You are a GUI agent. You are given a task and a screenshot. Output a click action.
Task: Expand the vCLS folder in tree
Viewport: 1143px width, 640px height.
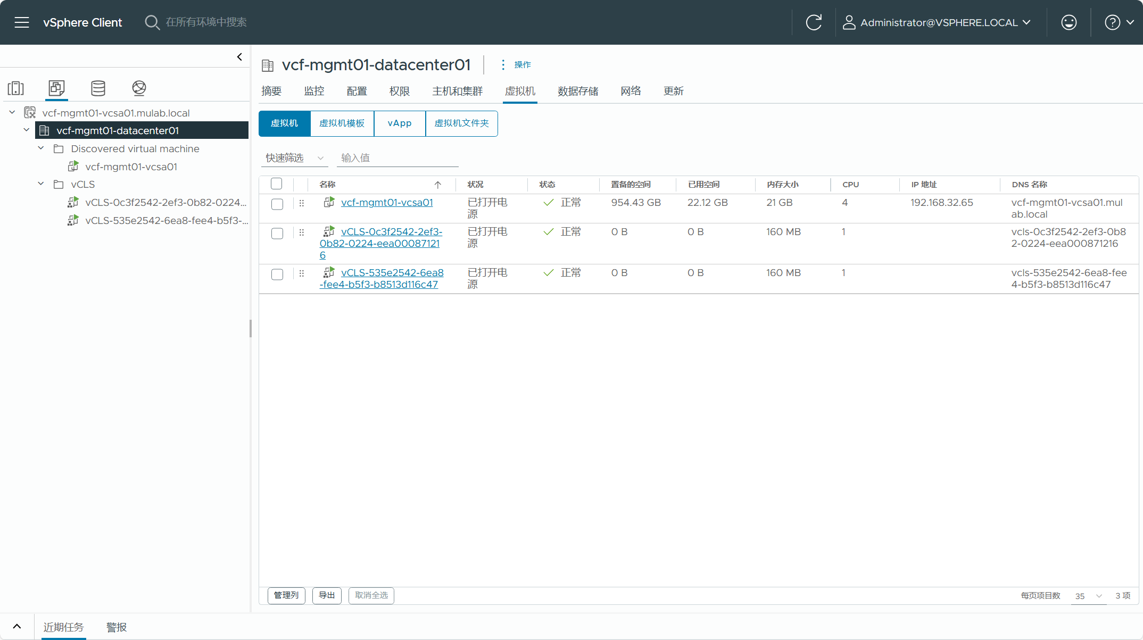click(x=41, y=184)
